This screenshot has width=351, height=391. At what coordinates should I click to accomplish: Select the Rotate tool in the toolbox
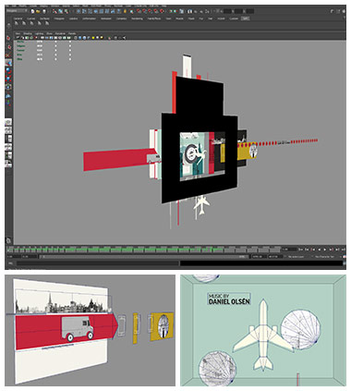[8, 71]
